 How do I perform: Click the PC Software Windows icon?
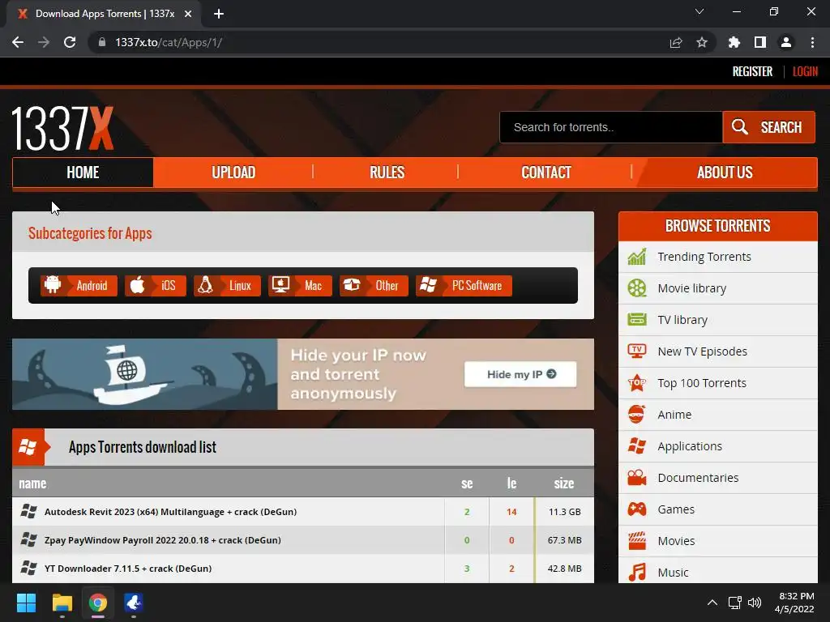(428, 285)
